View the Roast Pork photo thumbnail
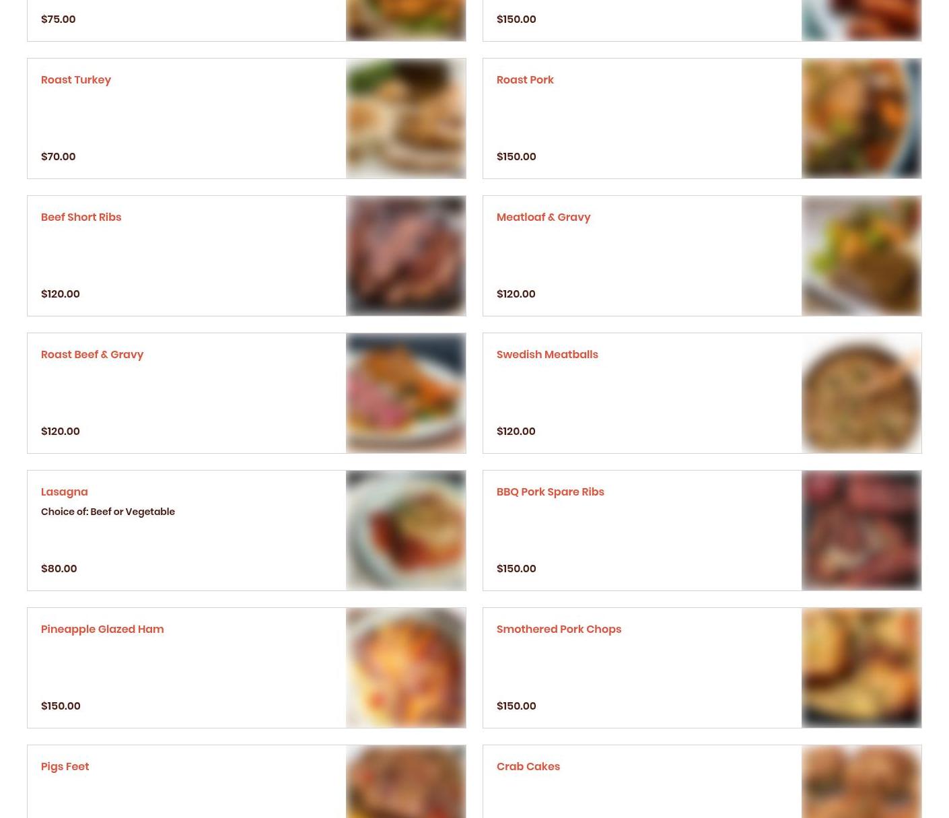This screenshot has height=818, width=949. (x=862, y=118)
